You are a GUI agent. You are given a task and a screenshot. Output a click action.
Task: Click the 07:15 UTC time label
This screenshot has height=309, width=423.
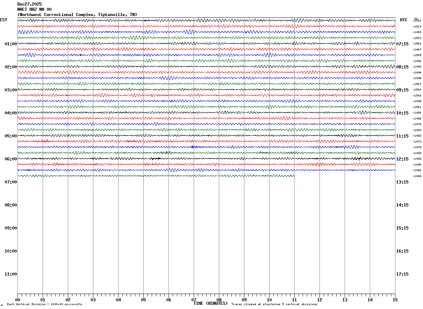click(402, 44)
